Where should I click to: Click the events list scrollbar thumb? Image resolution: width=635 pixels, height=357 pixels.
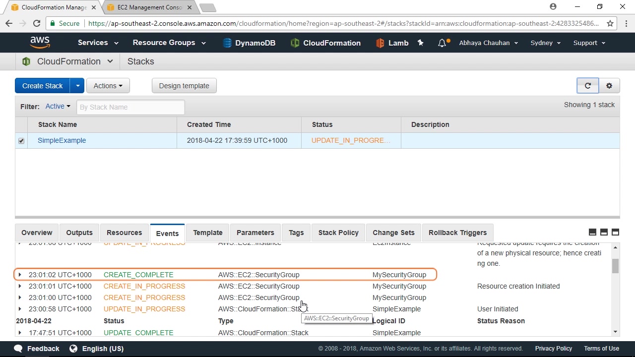pos(615,266)
